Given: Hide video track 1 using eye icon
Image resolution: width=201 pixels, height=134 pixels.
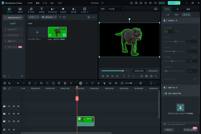Looking at the screenshot, I should tap(18, 121).
